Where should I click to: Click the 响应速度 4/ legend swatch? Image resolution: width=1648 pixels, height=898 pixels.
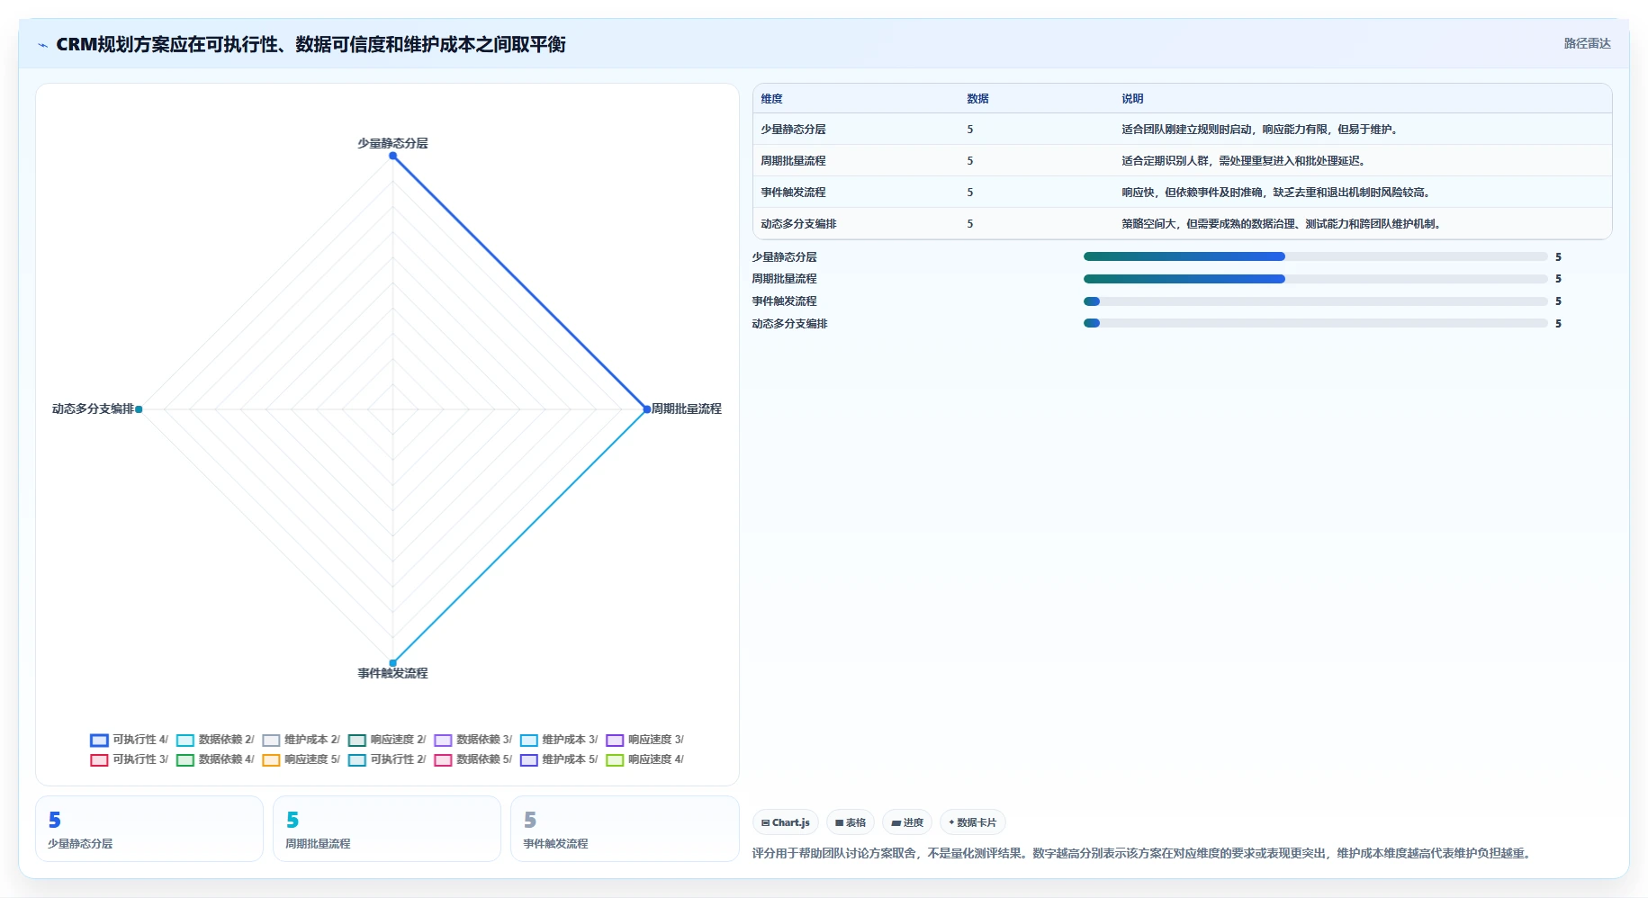[615, 760]
